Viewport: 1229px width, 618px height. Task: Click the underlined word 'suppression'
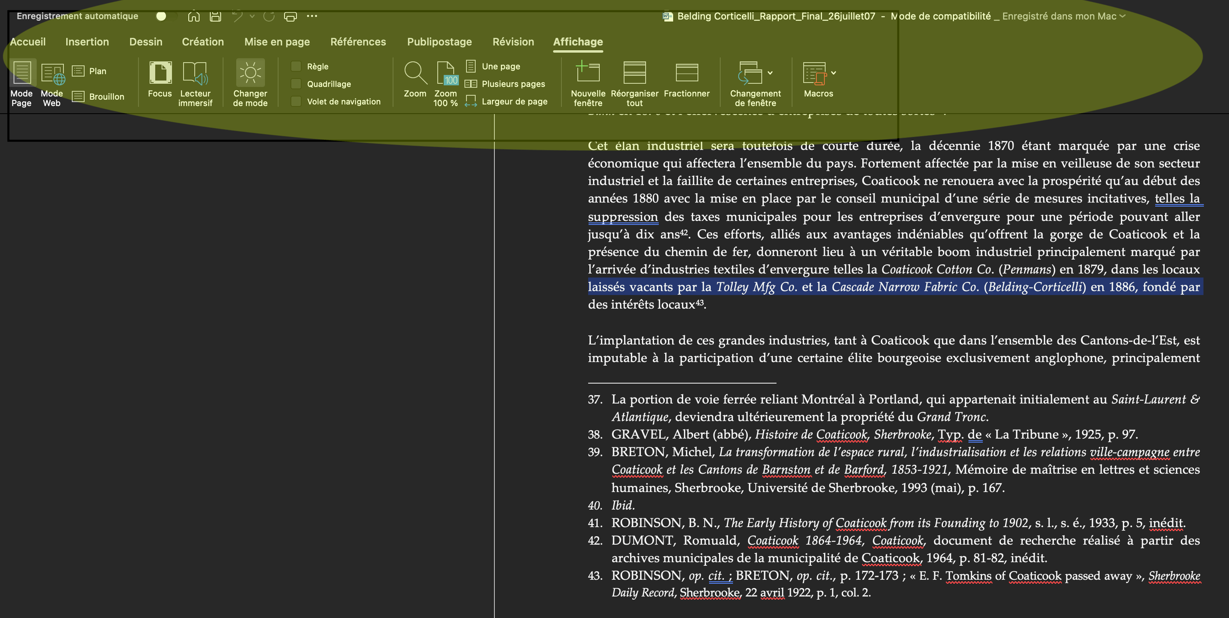pos(622,216)
